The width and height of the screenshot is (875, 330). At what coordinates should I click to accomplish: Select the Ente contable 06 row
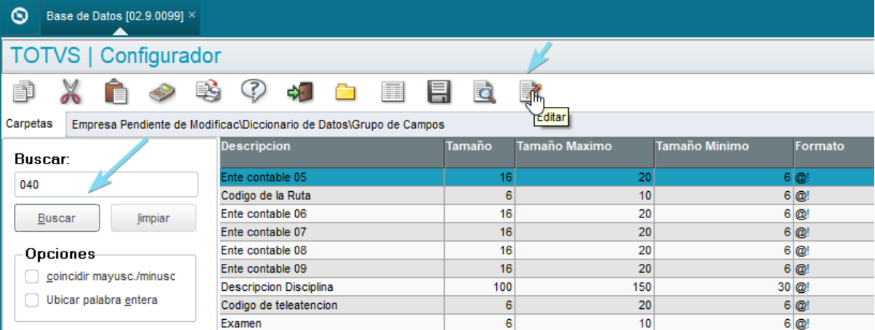(547, 214)
